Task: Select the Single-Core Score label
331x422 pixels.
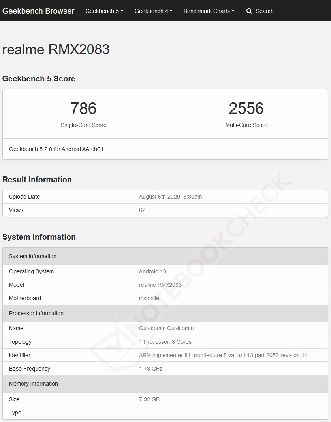Action: [x=84, y=125]
